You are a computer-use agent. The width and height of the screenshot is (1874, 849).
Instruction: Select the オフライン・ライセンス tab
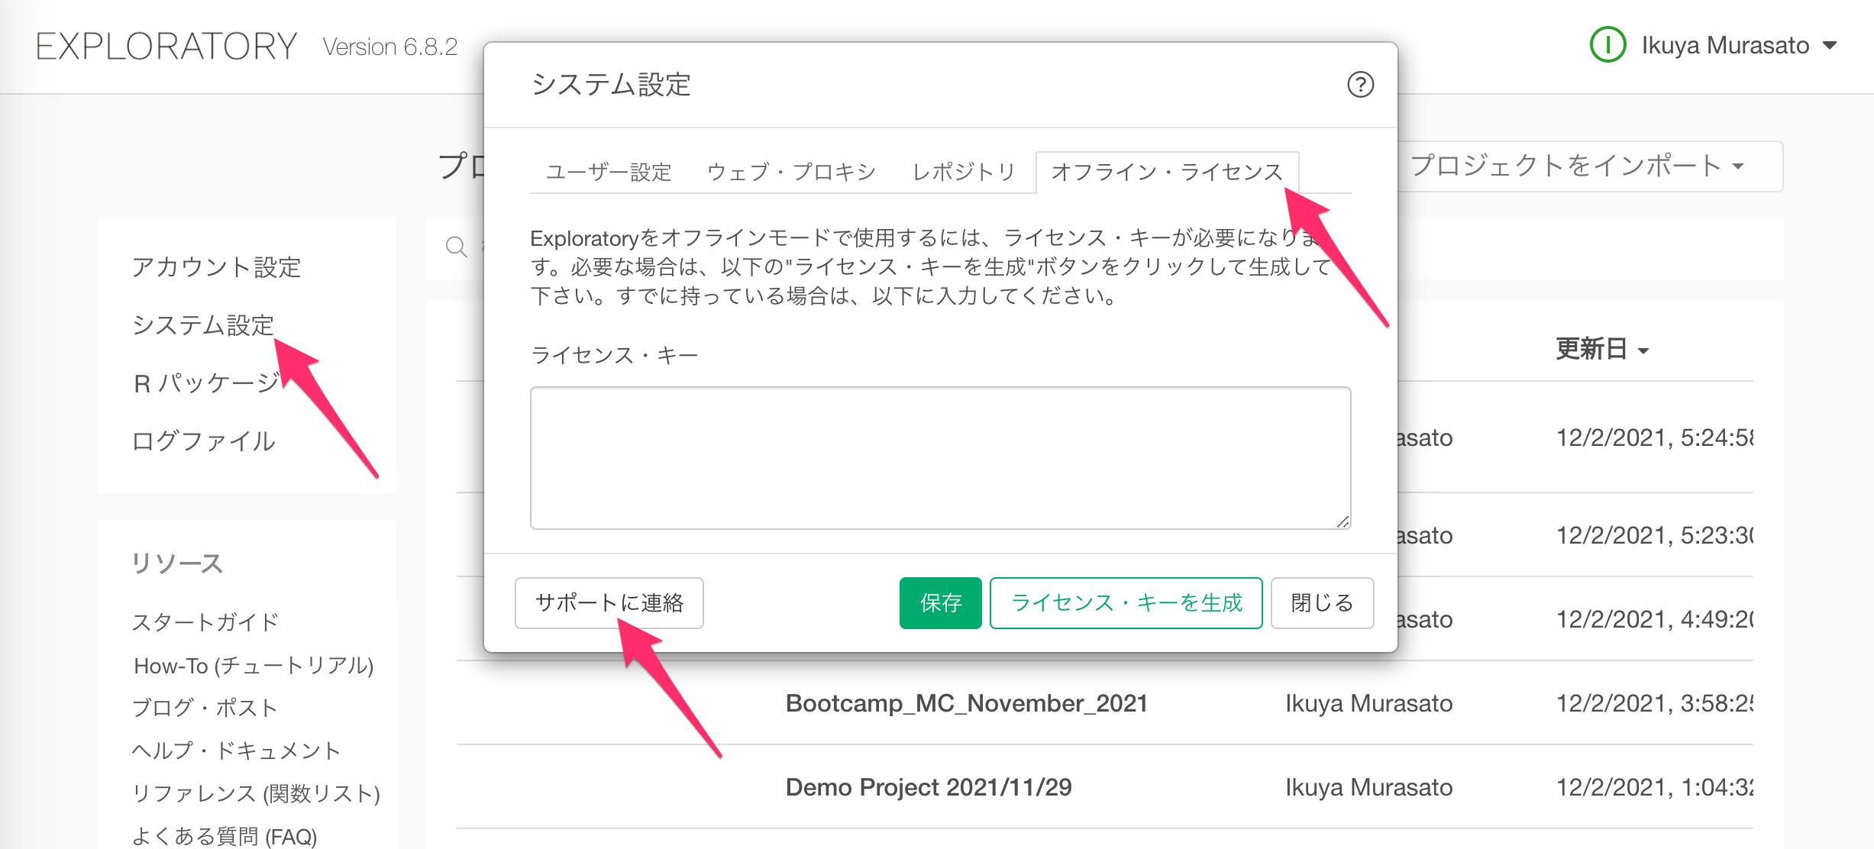click(1167, 172)
